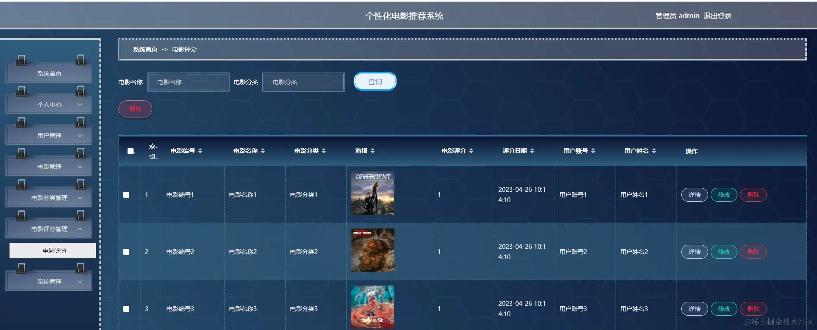Click the 管理员 admin label
Image resolution: width=817 pixels, height=330 pixels.
pyautogui.click(x=677, y=16)
